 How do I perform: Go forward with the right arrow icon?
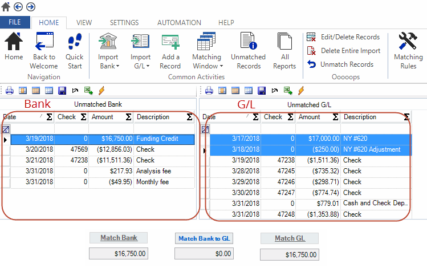click(x=31, y=6)
